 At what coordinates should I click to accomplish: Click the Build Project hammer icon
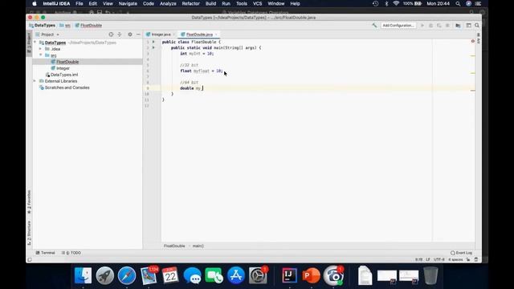pyautogui.click(x=374, y=25)
